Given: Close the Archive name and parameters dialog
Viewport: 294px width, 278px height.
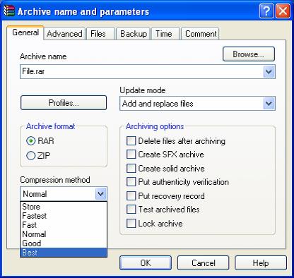Looking at the screenshot, I should (283, 11).
